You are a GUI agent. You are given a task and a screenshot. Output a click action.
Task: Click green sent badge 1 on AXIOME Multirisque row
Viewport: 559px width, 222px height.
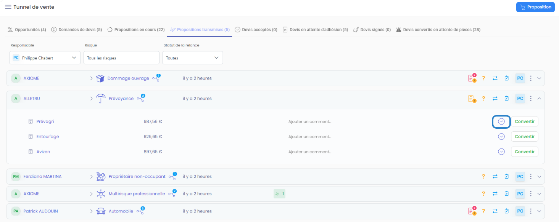pos(279,194)
